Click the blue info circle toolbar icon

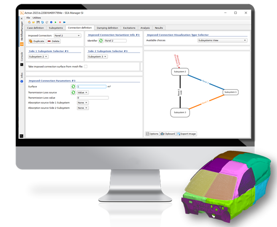51,22
